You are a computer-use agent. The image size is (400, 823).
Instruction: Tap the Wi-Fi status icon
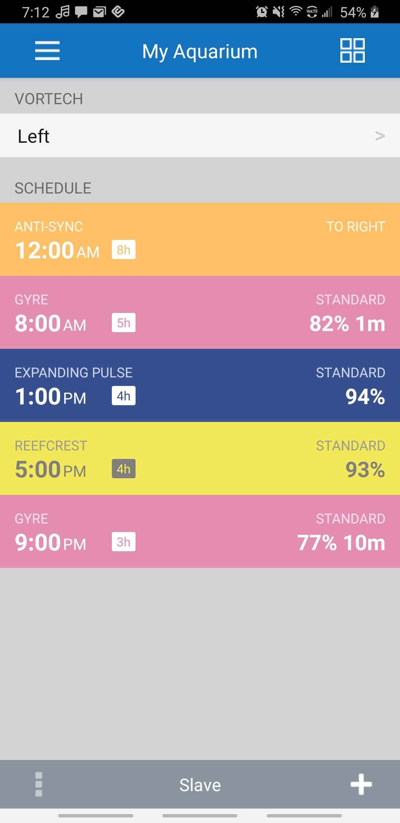[296, 11]
